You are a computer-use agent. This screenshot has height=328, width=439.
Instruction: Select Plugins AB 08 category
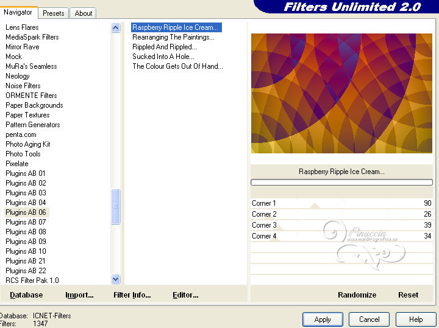tap(26, 232)
